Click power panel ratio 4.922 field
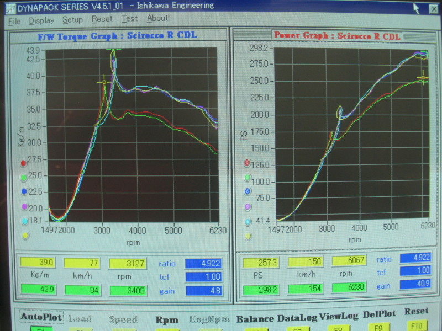442x331 pixels. pyautogui.click(x=415, y=258)
